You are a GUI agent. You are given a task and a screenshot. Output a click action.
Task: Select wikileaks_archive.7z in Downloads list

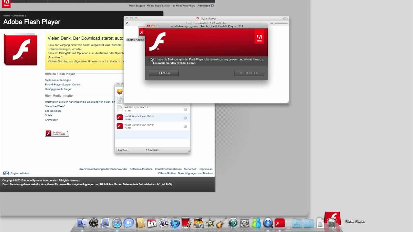[152, 109]
